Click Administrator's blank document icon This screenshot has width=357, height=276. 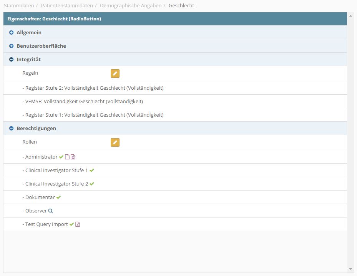click(67, 157)
